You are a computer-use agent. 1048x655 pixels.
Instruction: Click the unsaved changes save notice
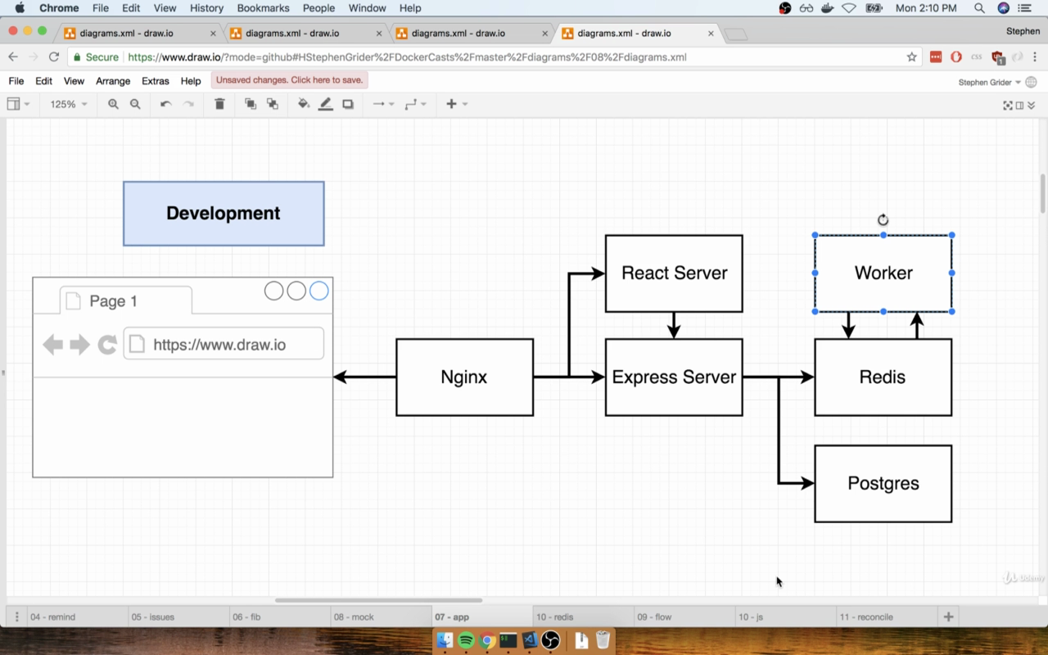289,80
